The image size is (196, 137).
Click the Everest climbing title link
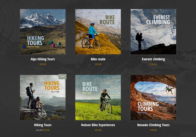153,59
